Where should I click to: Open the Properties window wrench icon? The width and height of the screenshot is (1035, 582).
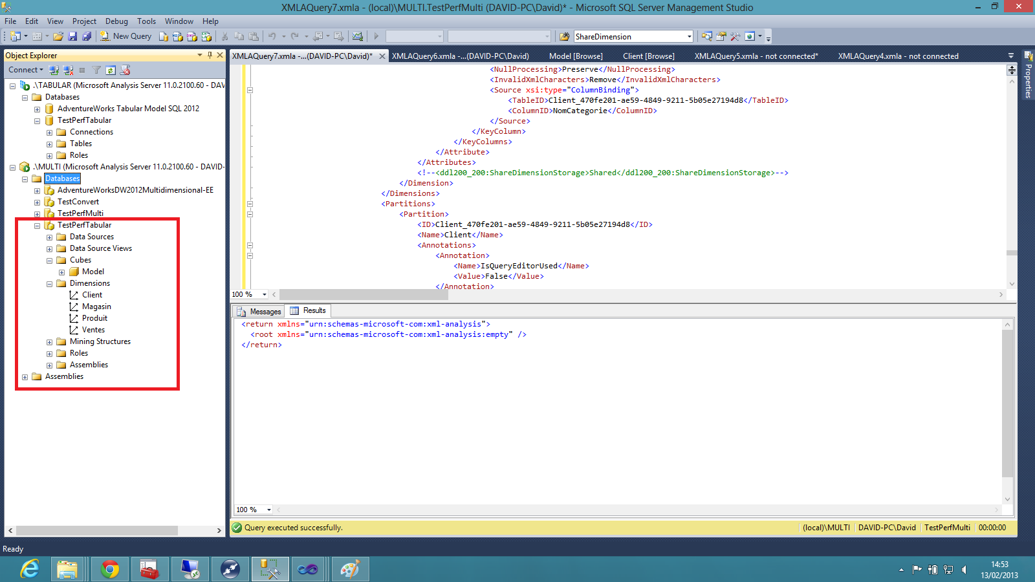(x=735, y=36)
